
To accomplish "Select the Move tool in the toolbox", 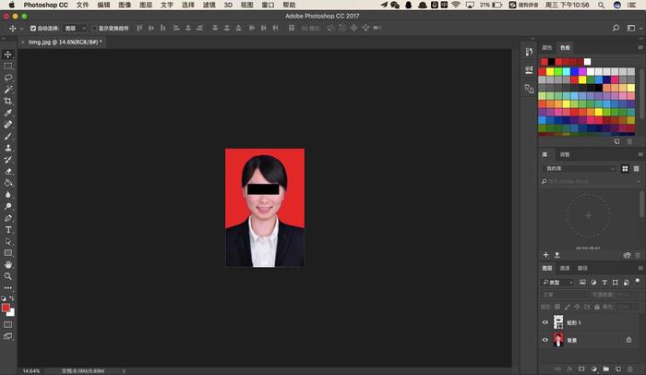I will click(x=7, y=54).
